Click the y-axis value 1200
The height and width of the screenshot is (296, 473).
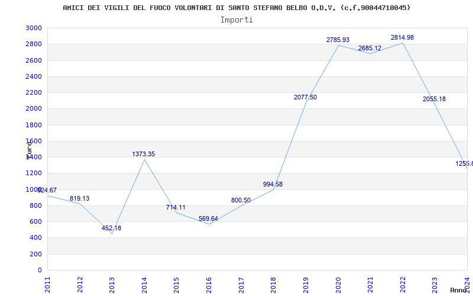click(34, 173)
